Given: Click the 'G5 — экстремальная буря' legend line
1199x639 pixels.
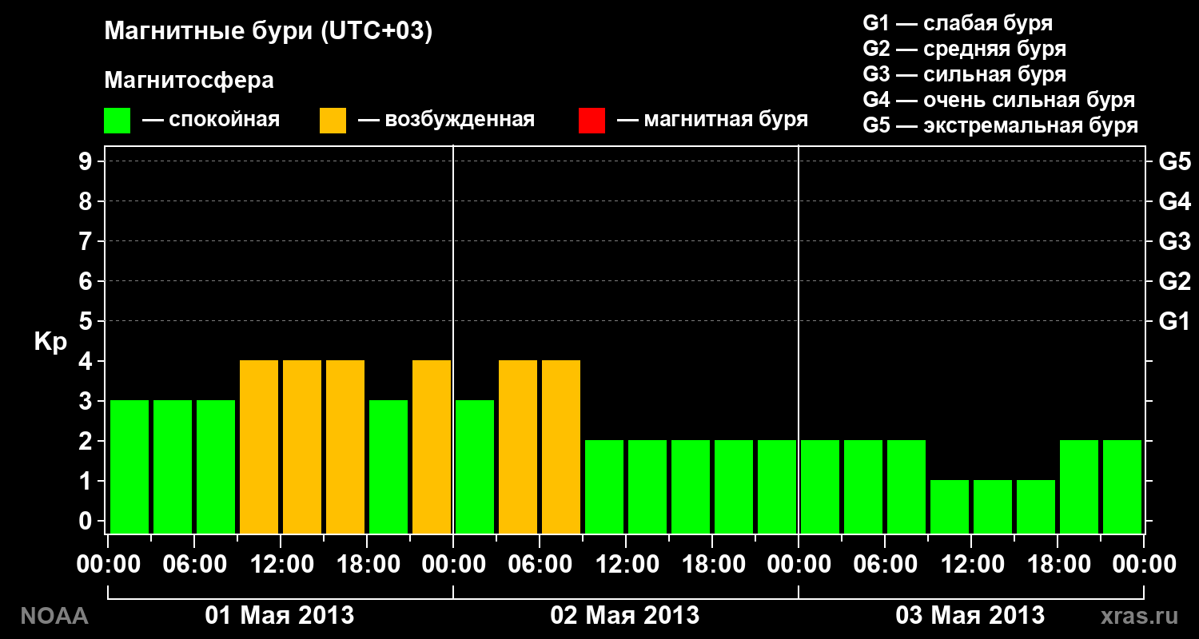Looking at the screenshot, I should tap(1001, 125).
